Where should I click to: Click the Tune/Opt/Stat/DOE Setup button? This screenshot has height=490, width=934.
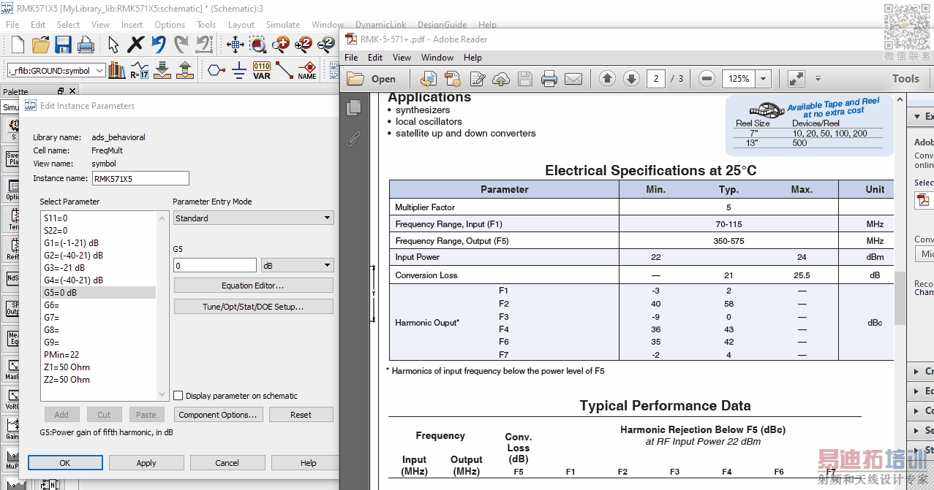[253, 307]
